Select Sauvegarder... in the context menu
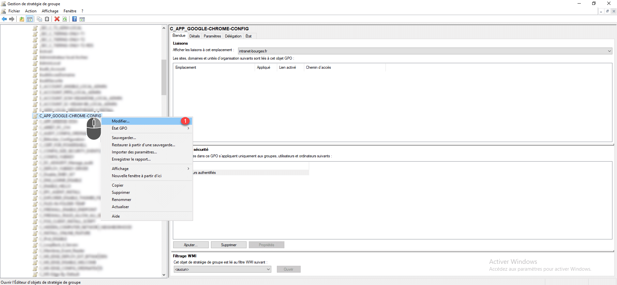 pyautogui.click(x=124, y=138)
